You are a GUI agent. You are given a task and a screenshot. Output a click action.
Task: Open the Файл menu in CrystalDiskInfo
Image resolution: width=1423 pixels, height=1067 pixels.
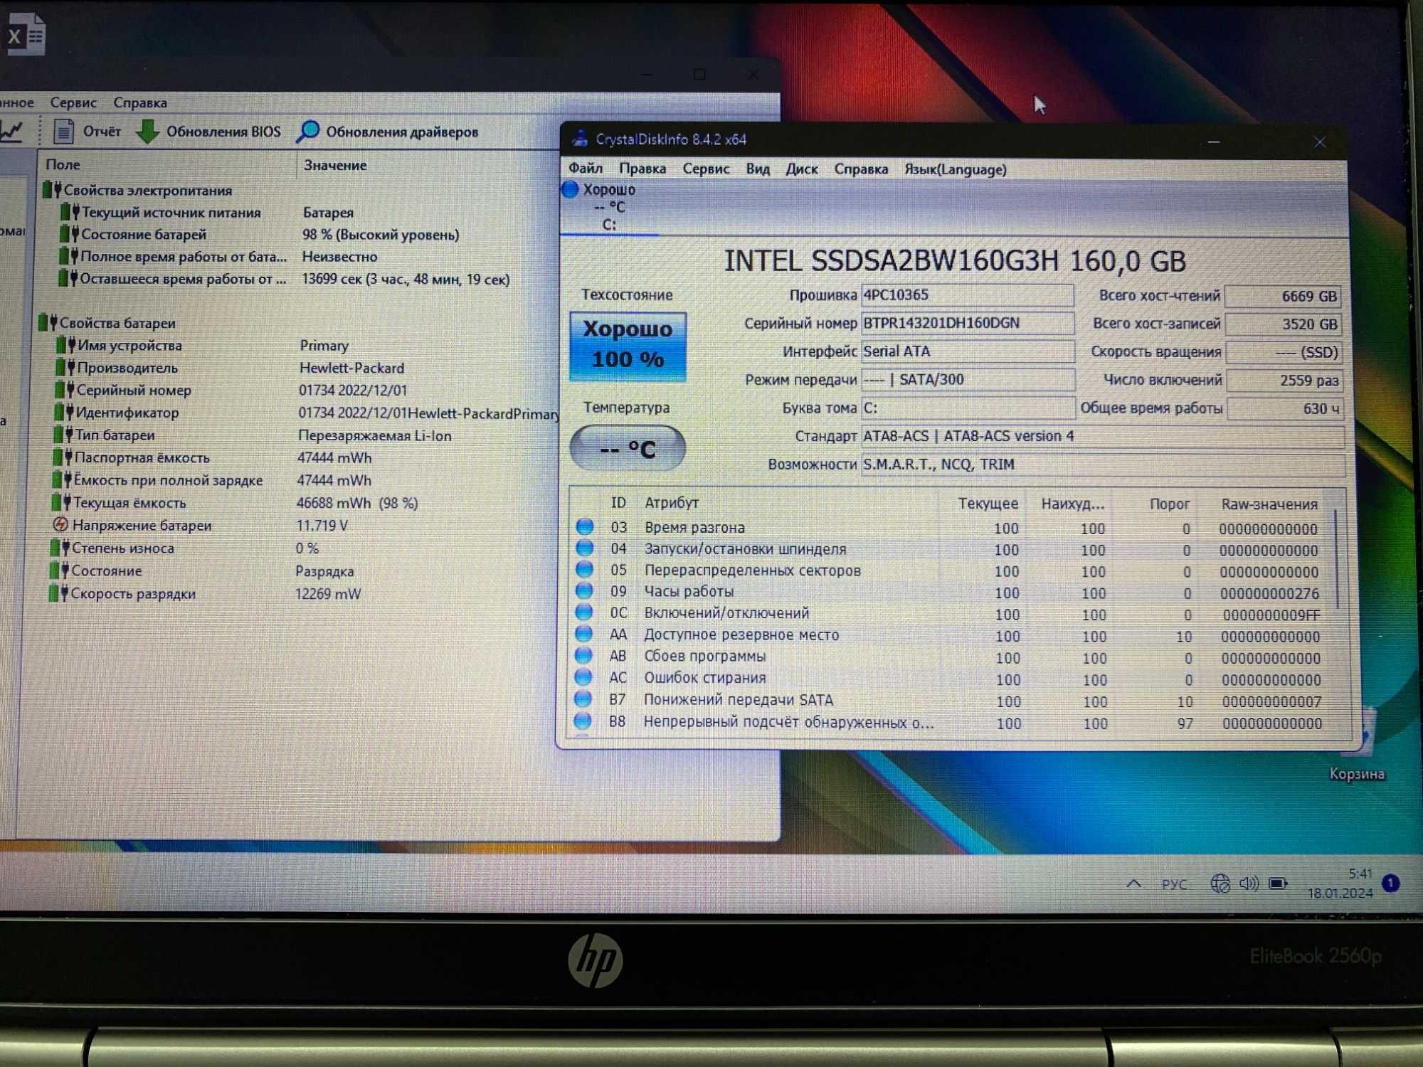pos(585,169)
